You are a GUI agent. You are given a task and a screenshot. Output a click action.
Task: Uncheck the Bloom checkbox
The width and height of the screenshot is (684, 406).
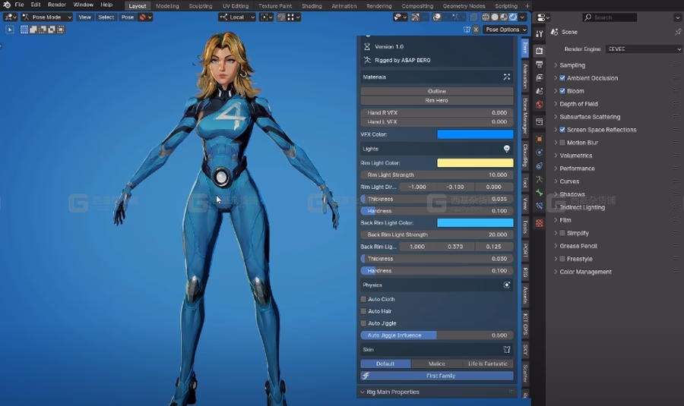point(562,91)
